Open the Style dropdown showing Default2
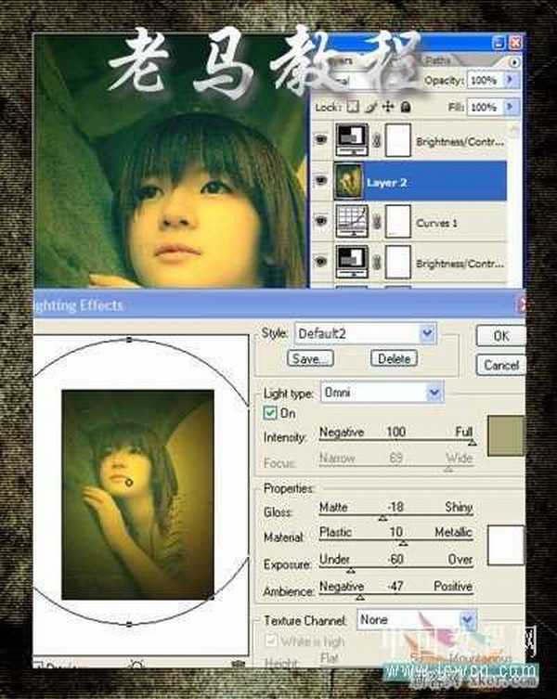 (427, 332)
